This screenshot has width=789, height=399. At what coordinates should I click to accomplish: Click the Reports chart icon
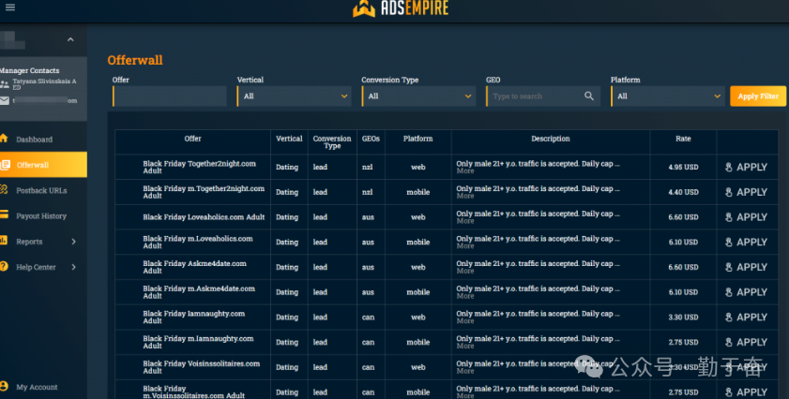tap(4, 241)
